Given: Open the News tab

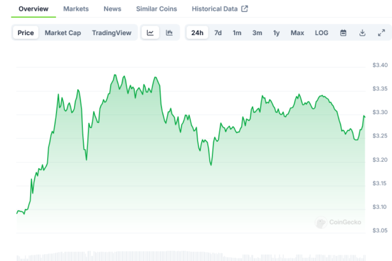Looking at the screenshot, I should pos(112,9).
